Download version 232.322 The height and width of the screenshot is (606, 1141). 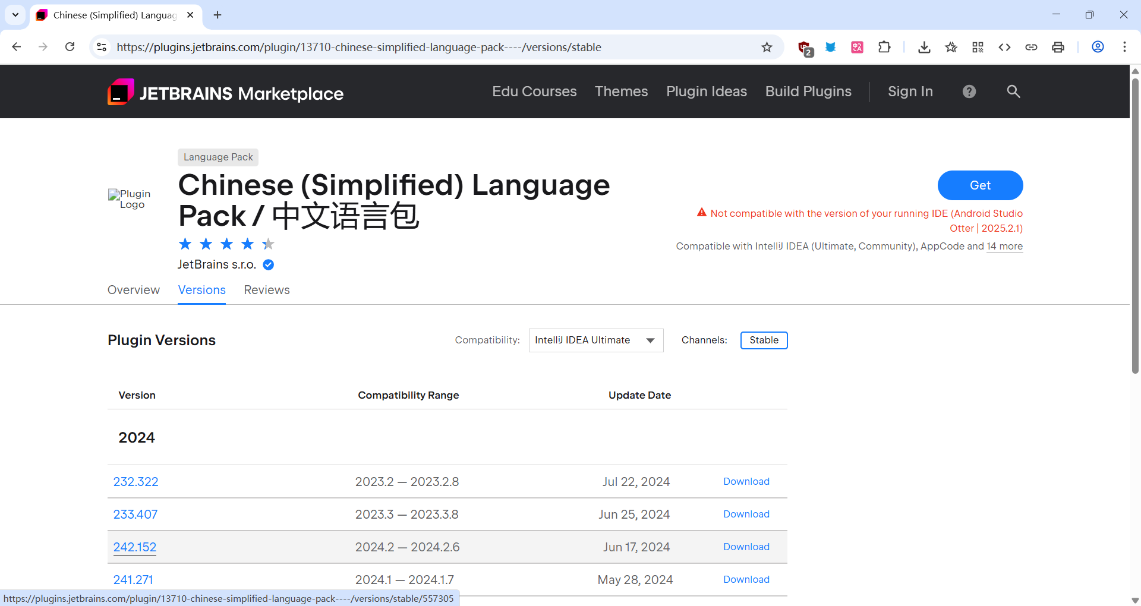pos(746,482)
